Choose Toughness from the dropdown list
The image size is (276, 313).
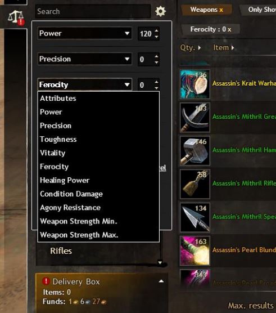tap(58, 139)
